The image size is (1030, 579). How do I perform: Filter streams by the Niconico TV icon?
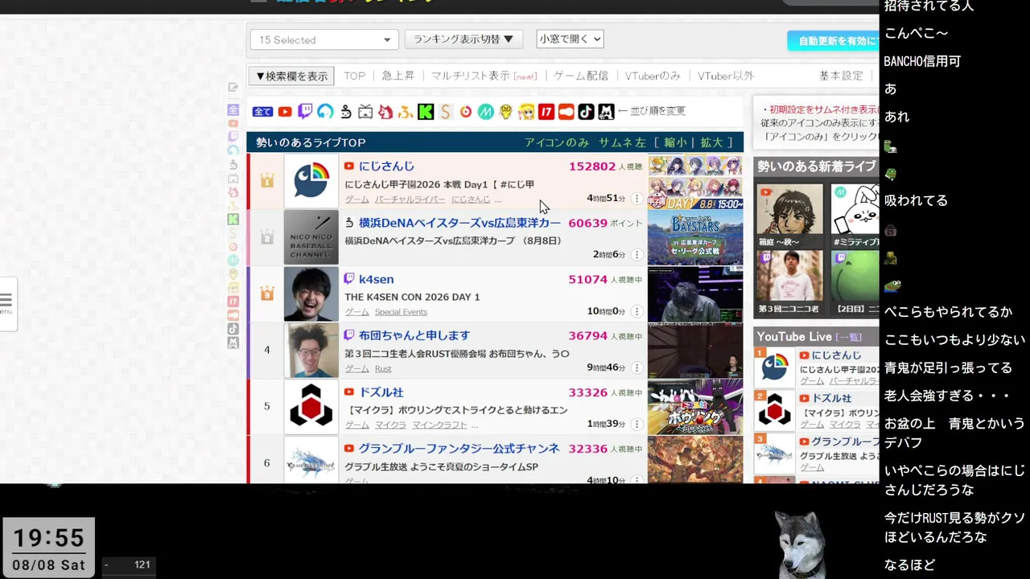(365, 112)
